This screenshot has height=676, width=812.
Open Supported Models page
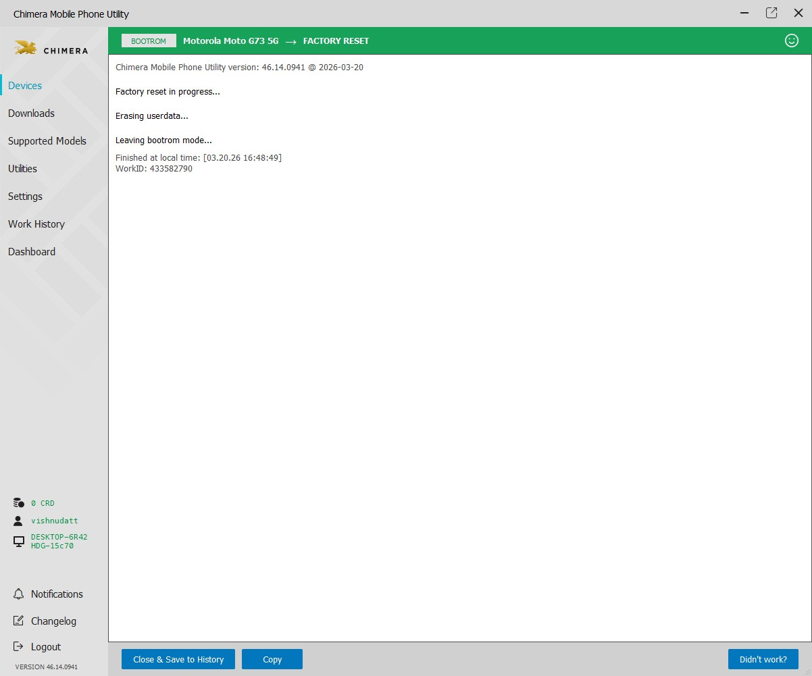point(47,141)
